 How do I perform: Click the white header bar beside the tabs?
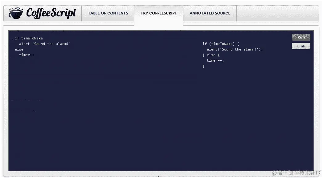(x=277, y=13)
